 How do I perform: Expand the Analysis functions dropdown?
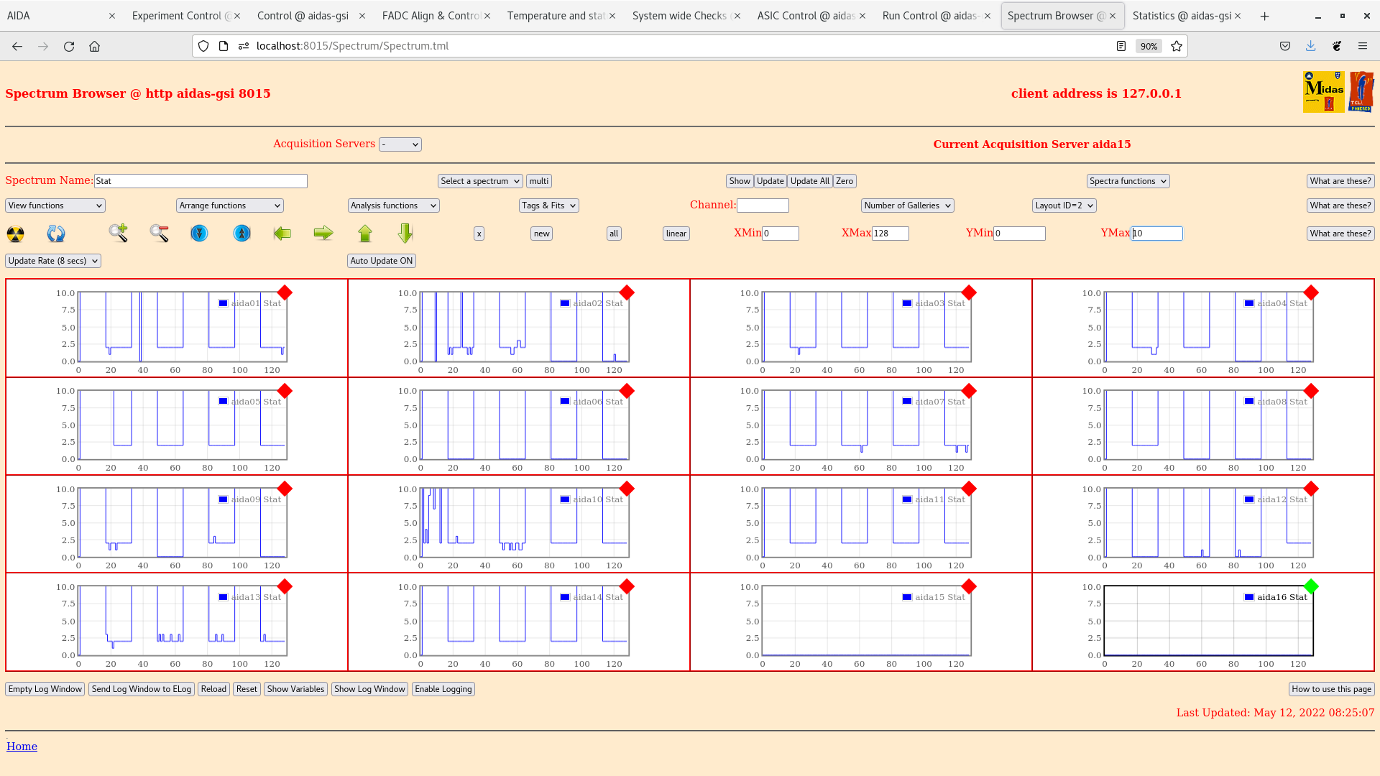[x=394, y=205]
